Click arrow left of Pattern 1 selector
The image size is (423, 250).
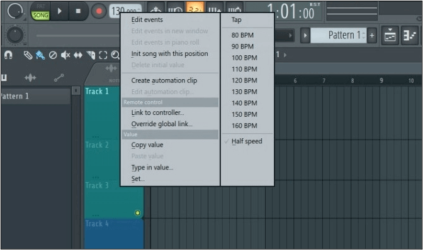305,35
